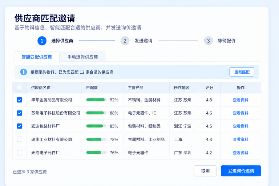Click the 已选择 3 家供应商 status text

coord(30,172)
